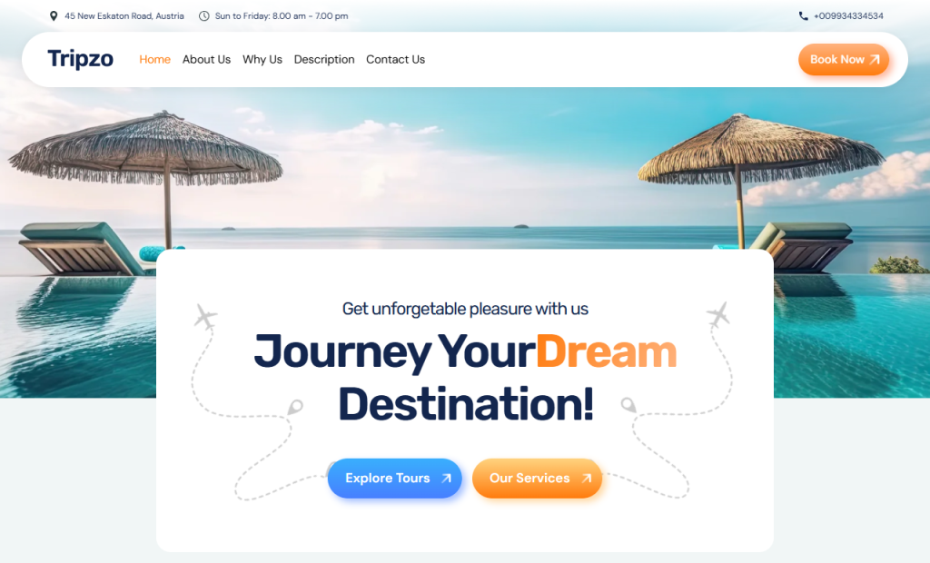Click the right map pin marker on dotted path
This screenshot has height=563, width=930.
[628, 405]
